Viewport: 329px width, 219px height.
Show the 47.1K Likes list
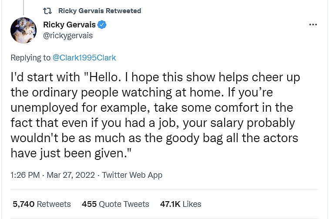click(x=181, y=204)
